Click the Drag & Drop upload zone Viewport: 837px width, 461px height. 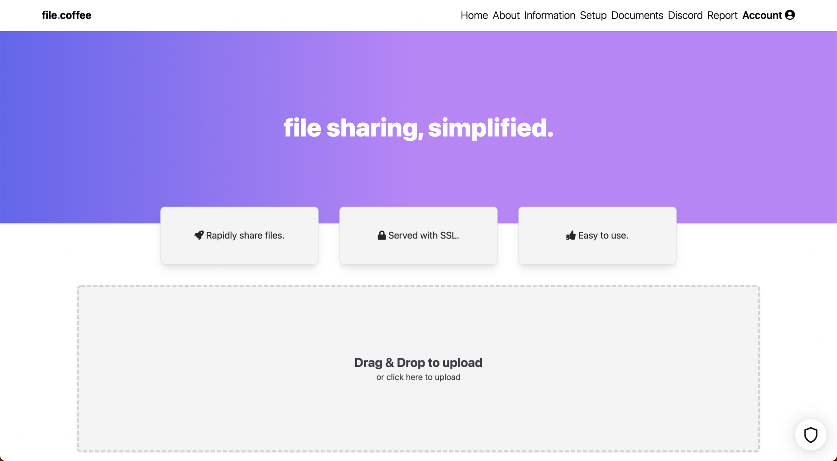click(x=418, y=324)
